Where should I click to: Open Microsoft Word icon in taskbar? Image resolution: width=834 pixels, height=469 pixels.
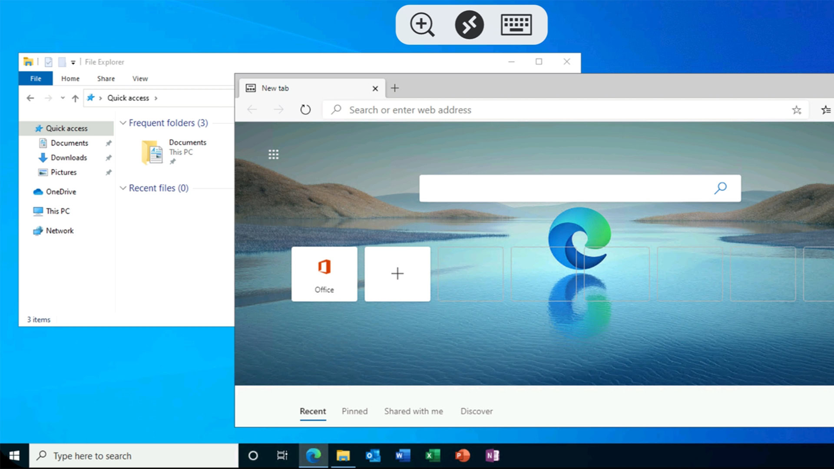(x=402, y=455)
